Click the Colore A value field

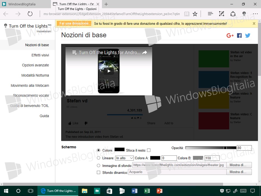pos(169,158)
